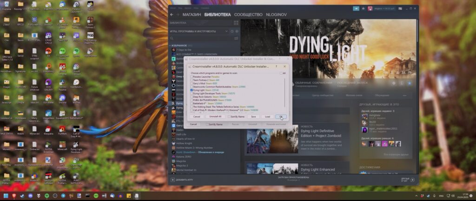Open Dying Light Enhanced news thumbnail
Viewport: 476px width, 201px height.
point(272,169)
